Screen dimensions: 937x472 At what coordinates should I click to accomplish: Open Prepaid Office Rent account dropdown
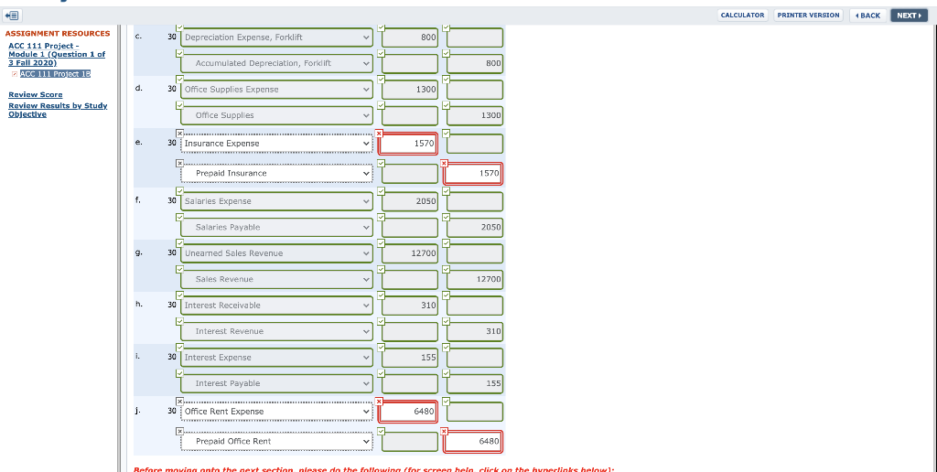point(276,442)
